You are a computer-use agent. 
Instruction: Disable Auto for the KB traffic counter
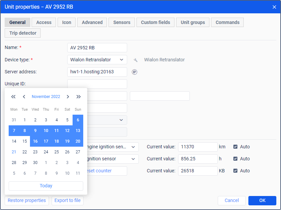point(235,171)
